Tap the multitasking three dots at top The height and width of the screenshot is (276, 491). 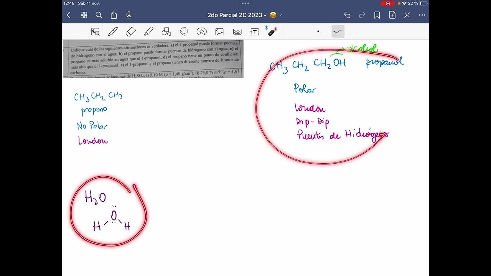(245, 3)
